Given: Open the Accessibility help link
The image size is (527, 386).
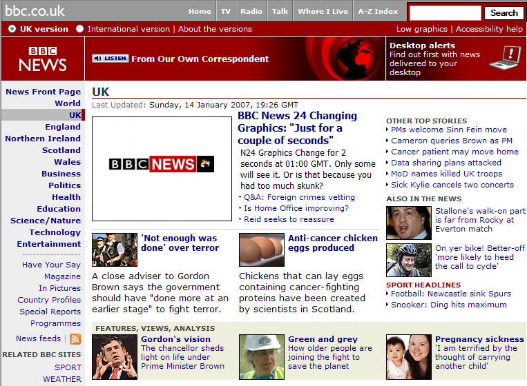Looking at the screenshot, I should (489, 29).
